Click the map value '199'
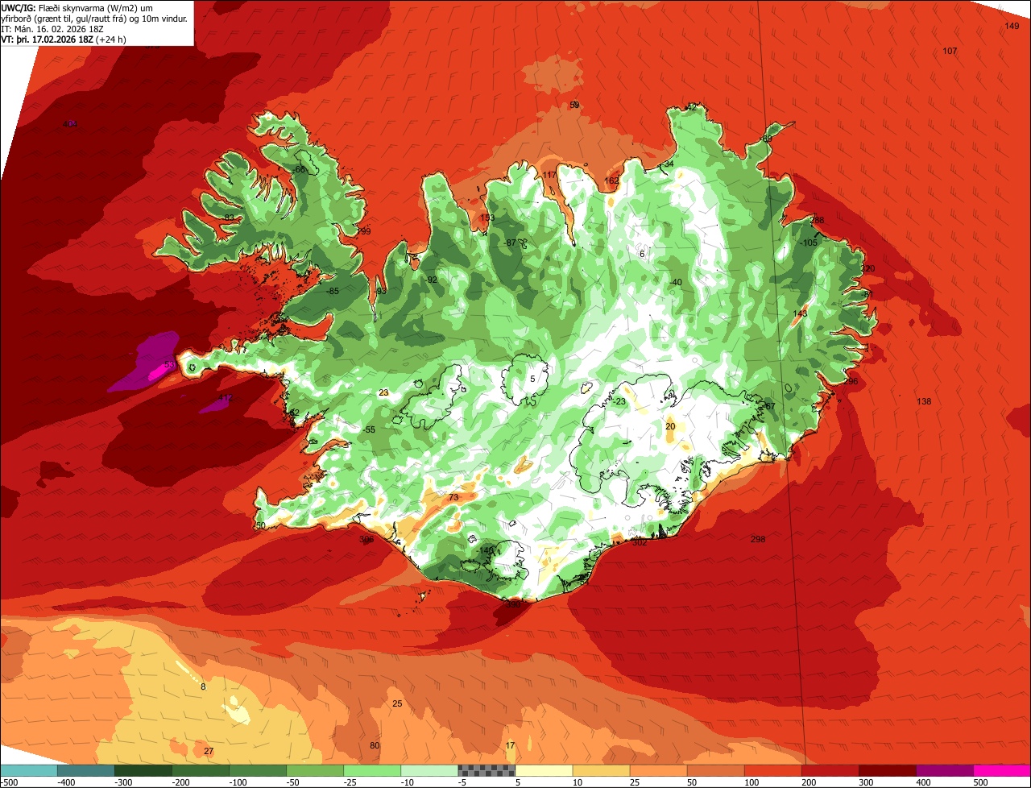1031x788 pixels. pos(364,231)
